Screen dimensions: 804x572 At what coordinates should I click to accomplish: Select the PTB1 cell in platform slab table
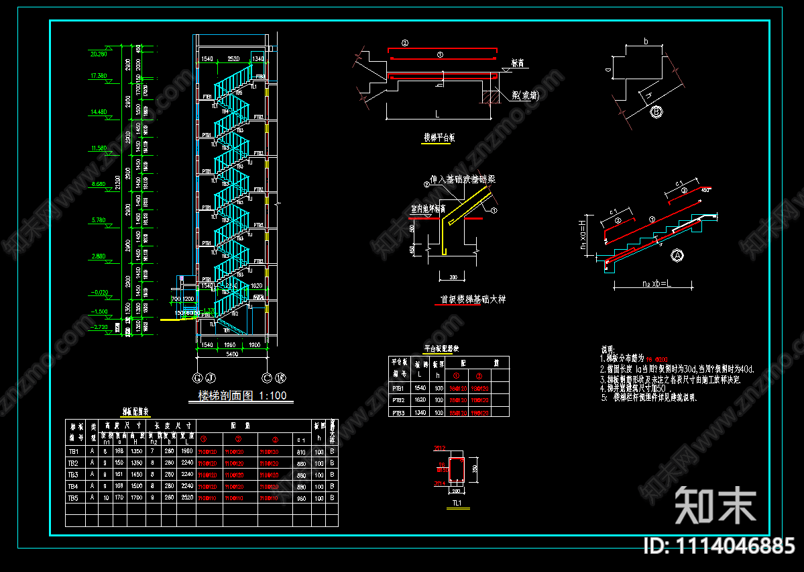coord(398,389)
